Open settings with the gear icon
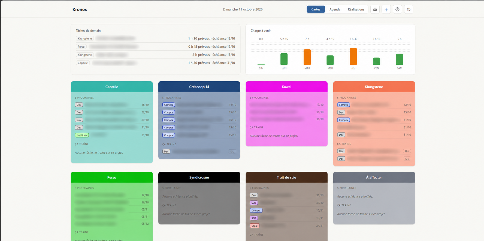The image size is (484, 241). tap(397, 9)
